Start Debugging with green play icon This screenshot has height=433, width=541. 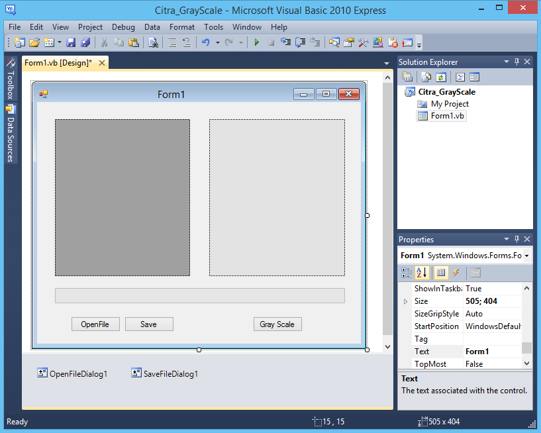click(x=257, y=42)
